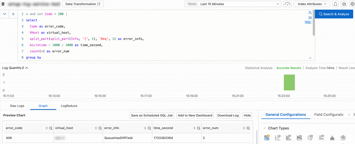The height and width of the screenshot is (144, 355).
Task: Click the QueueHasDiffField cell
Action: (127, 138)
